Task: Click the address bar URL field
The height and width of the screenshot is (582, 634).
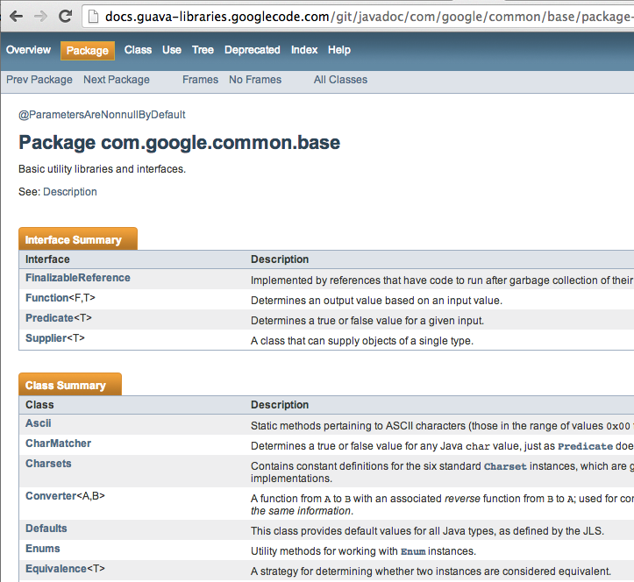Action: point(351,16)
